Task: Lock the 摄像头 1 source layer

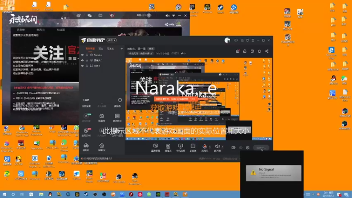Action: [87, 60]
